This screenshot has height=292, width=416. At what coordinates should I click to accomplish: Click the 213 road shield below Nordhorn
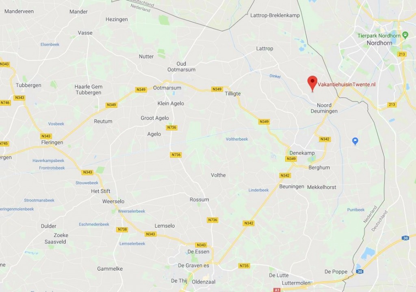(x=402, y=54)
